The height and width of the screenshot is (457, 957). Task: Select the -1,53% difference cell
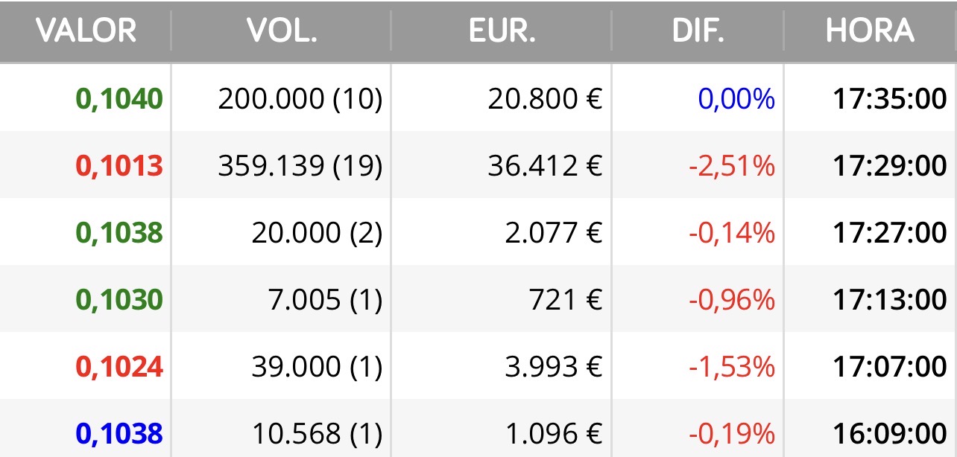pos(731,367)
